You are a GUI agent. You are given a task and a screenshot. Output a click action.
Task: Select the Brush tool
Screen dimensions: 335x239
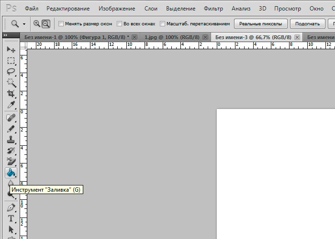point(11,130)
